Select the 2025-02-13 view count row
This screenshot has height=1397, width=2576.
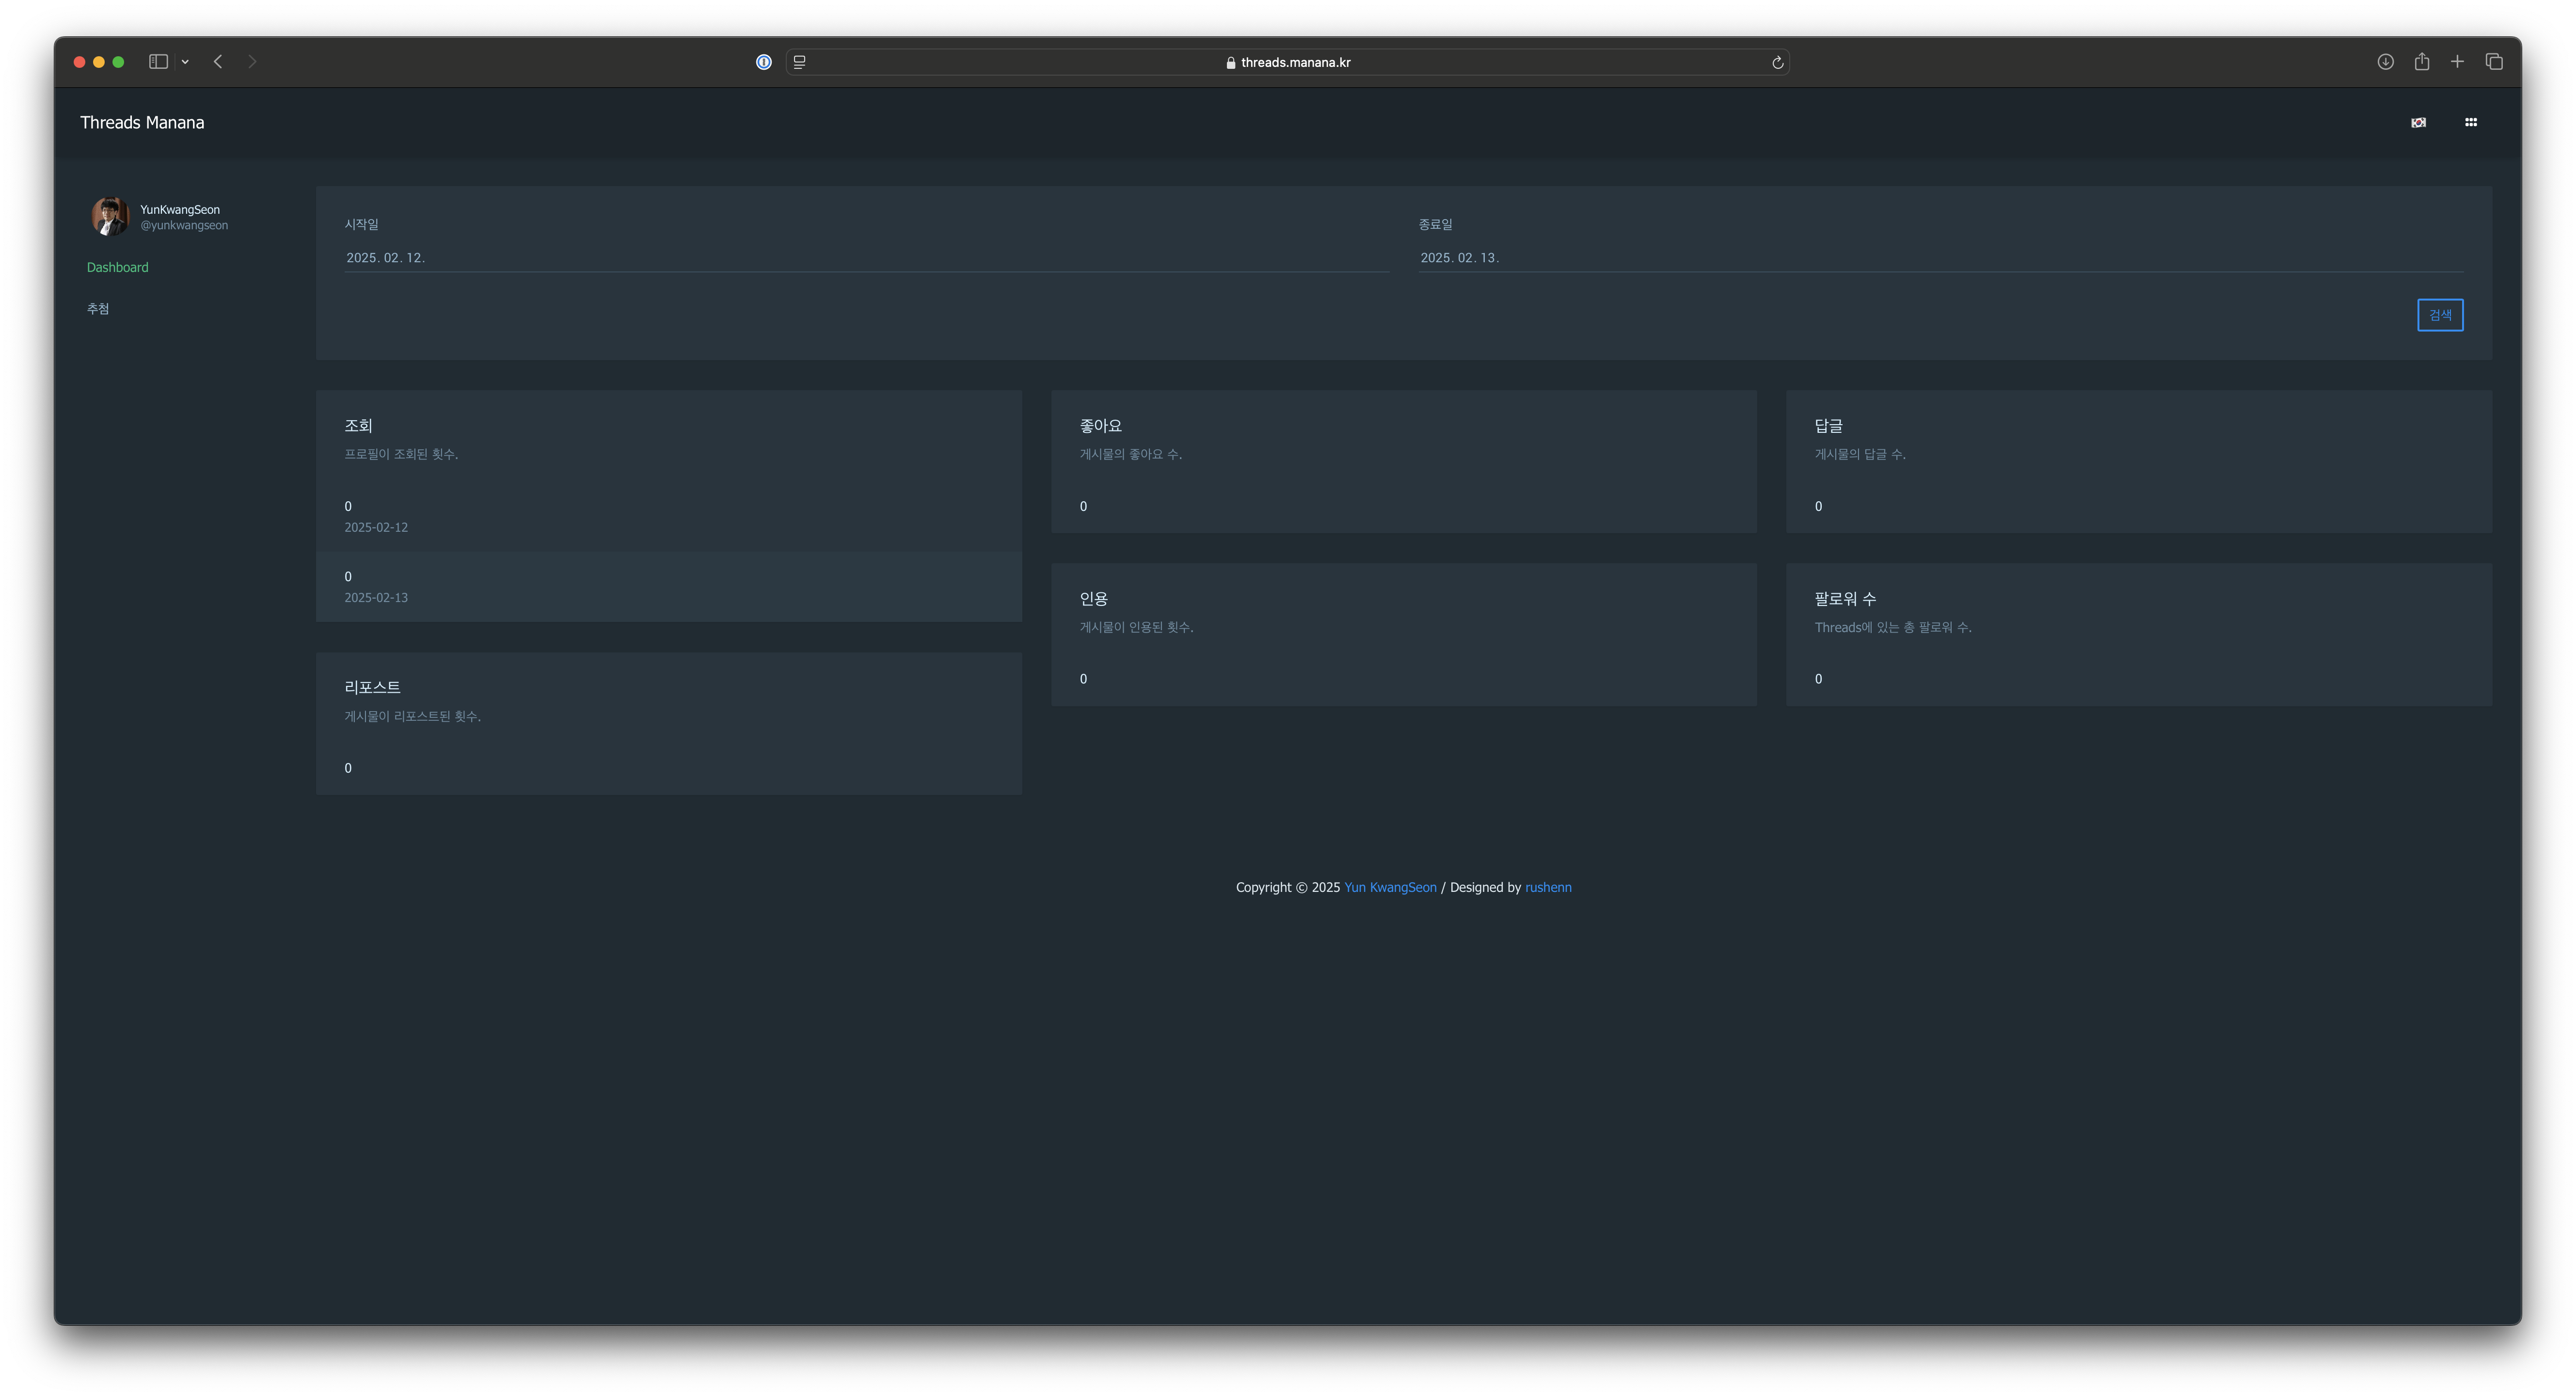tap(669, 586)
